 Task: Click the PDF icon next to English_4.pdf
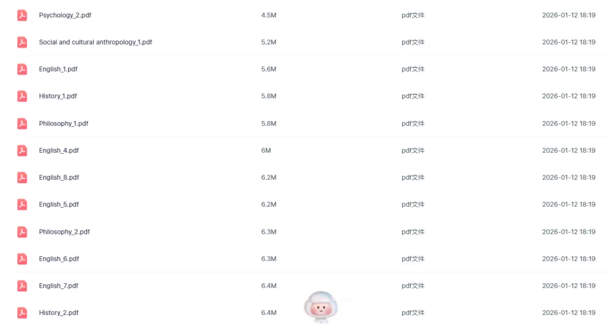[22, 150]
